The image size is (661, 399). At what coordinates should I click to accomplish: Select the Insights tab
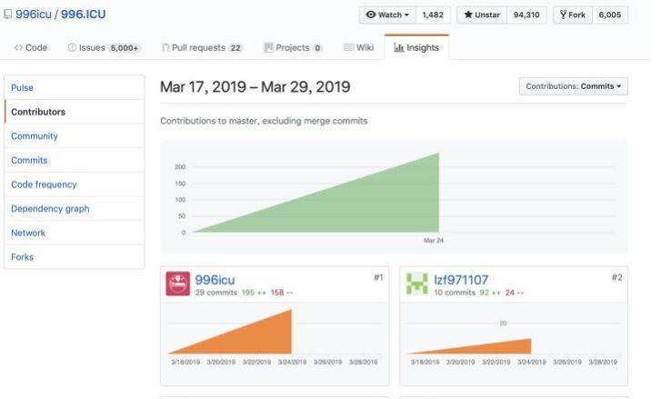coord(416,47)
